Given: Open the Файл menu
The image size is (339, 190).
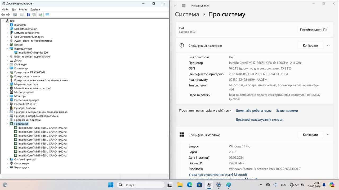Looking at the screenshot, I should pos(5,9).
